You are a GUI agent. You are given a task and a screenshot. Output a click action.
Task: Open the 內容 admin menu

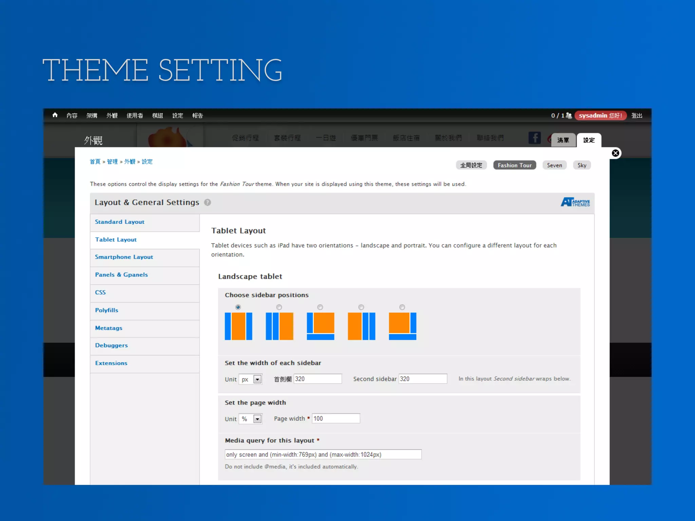(x=72, y=116)
